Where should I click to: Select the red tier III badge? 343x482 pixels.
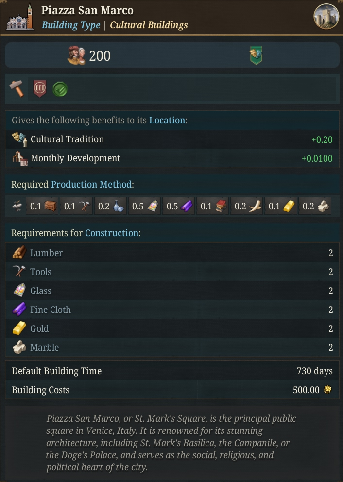click(40, 88)
